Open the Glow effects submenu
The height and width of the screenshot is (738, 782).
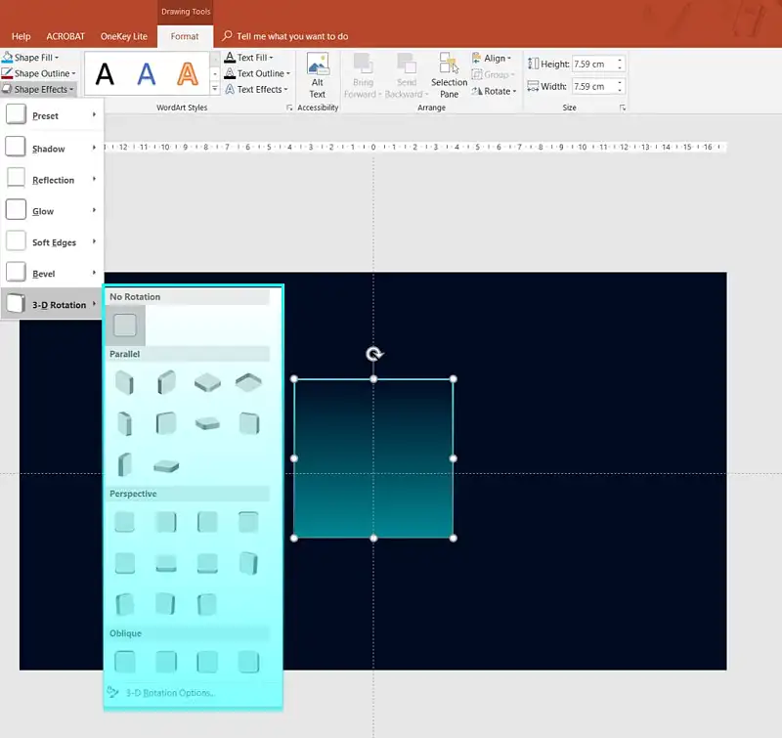click(52, 211)
